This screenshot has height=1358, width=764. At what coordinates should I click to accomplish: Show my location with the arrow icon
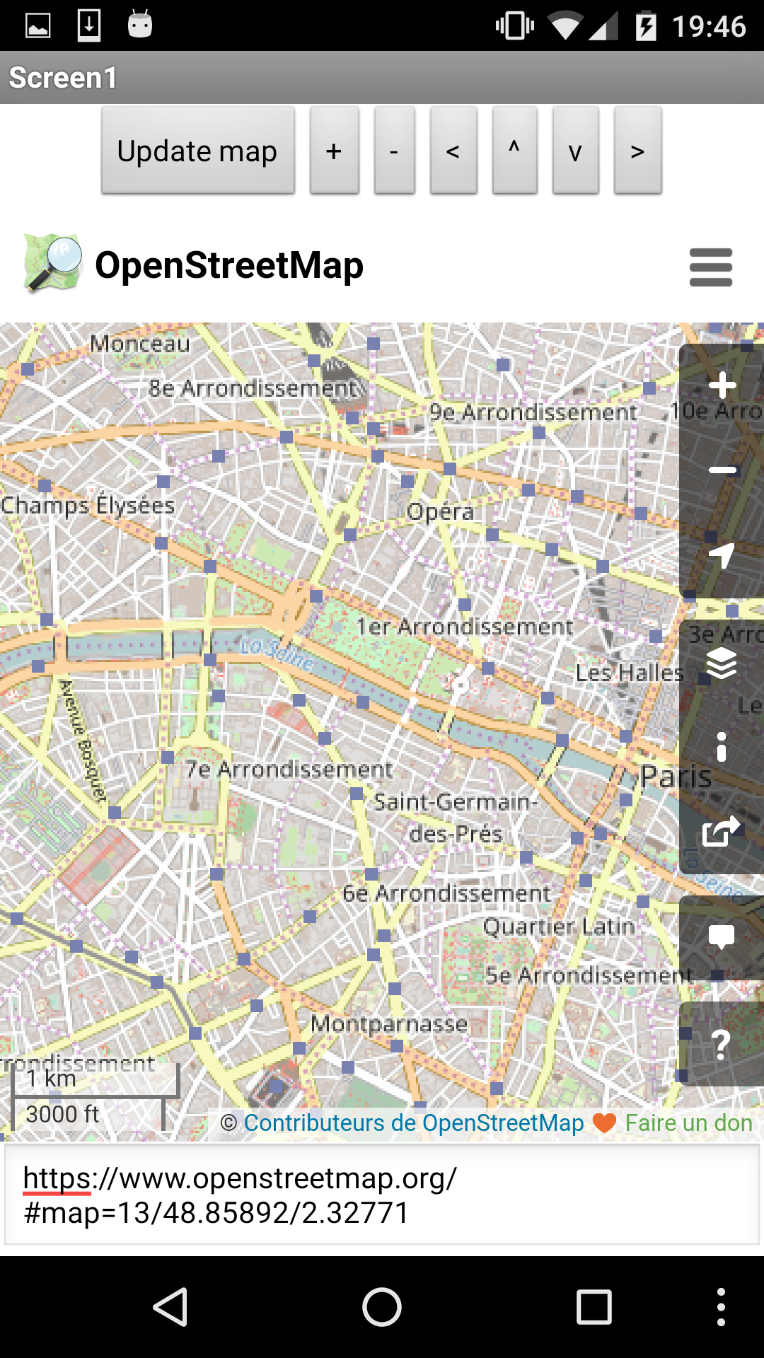pos(722,556)
